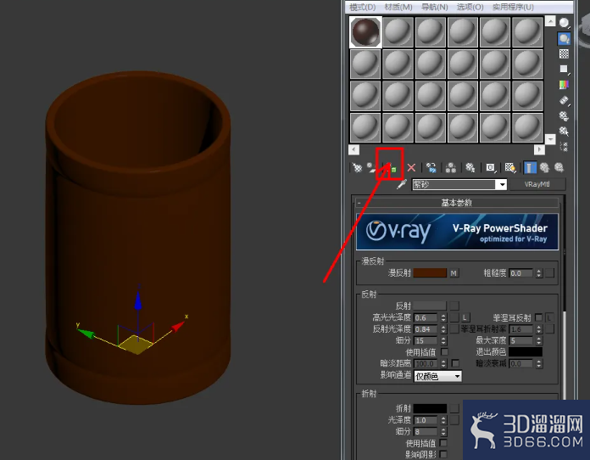
Task: Click the Make Unique icon
Action: 451,168
